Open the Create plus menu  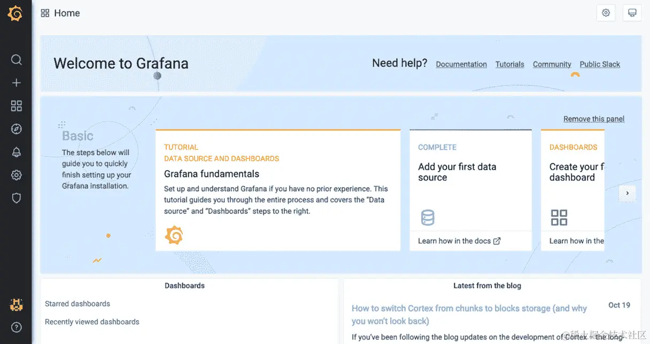coord(17,83)
